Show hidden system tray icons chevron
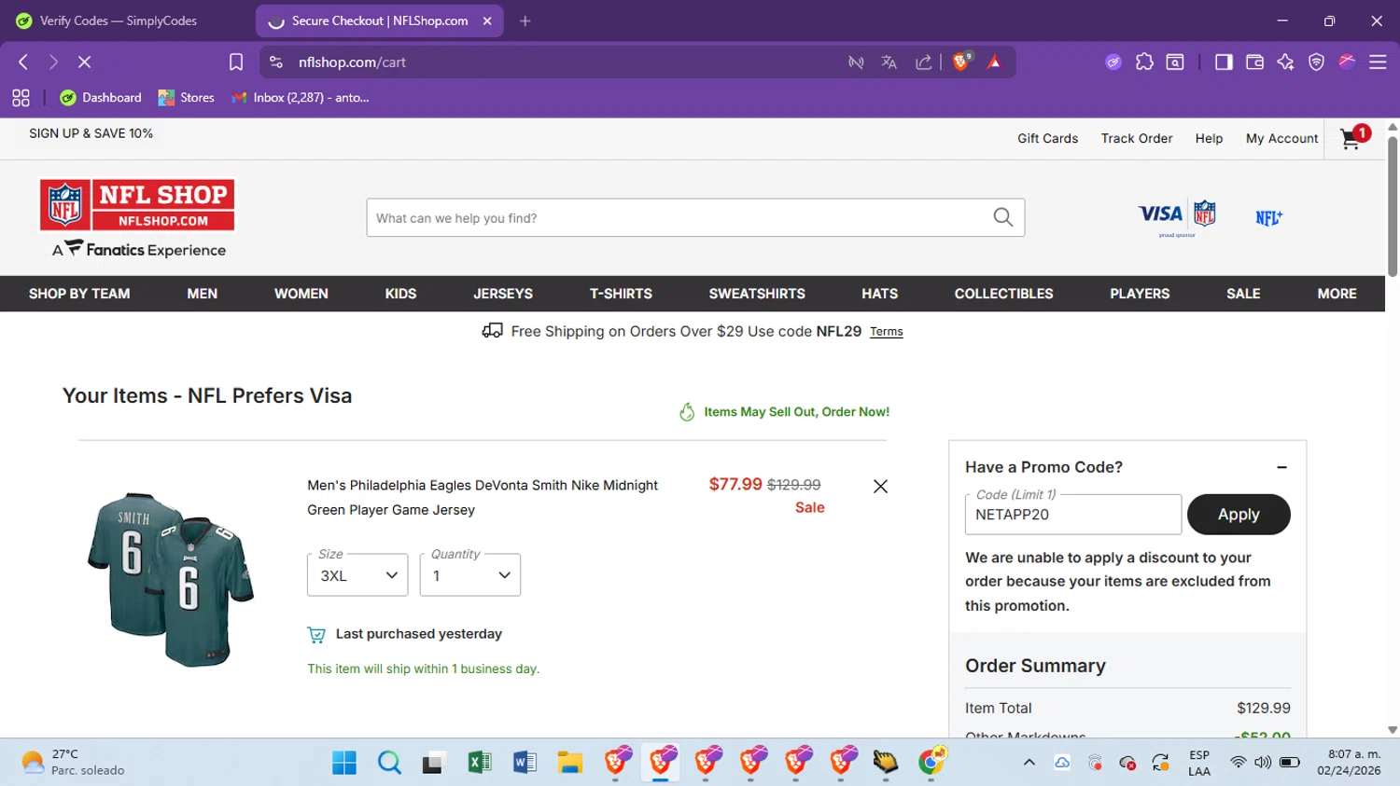1400x786 pixels. point(1029,762)
